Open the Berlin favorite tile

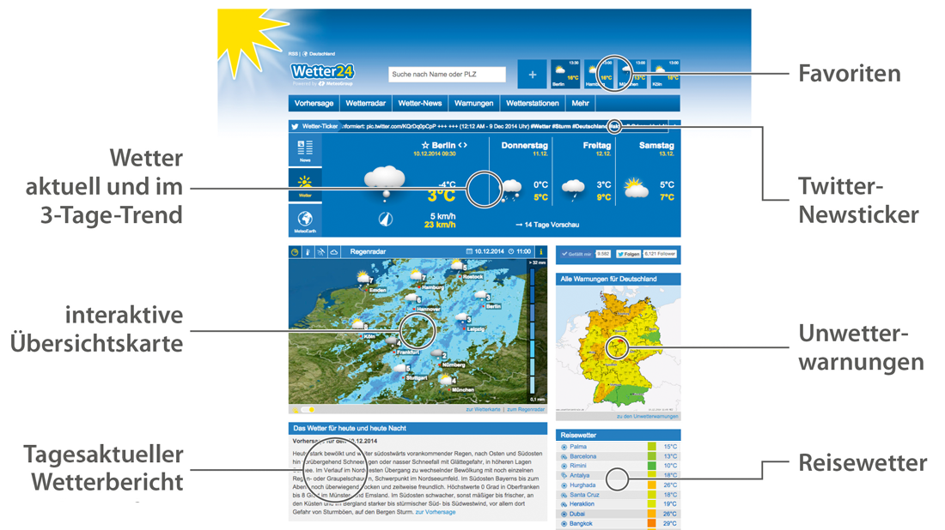click(565, 75)
